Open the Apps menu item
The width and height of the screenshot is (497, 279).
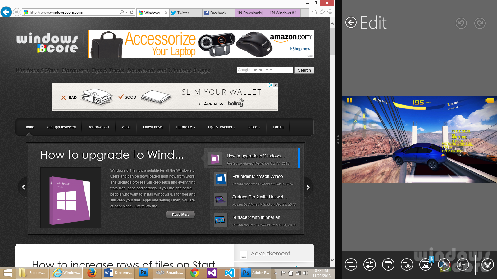126,127
